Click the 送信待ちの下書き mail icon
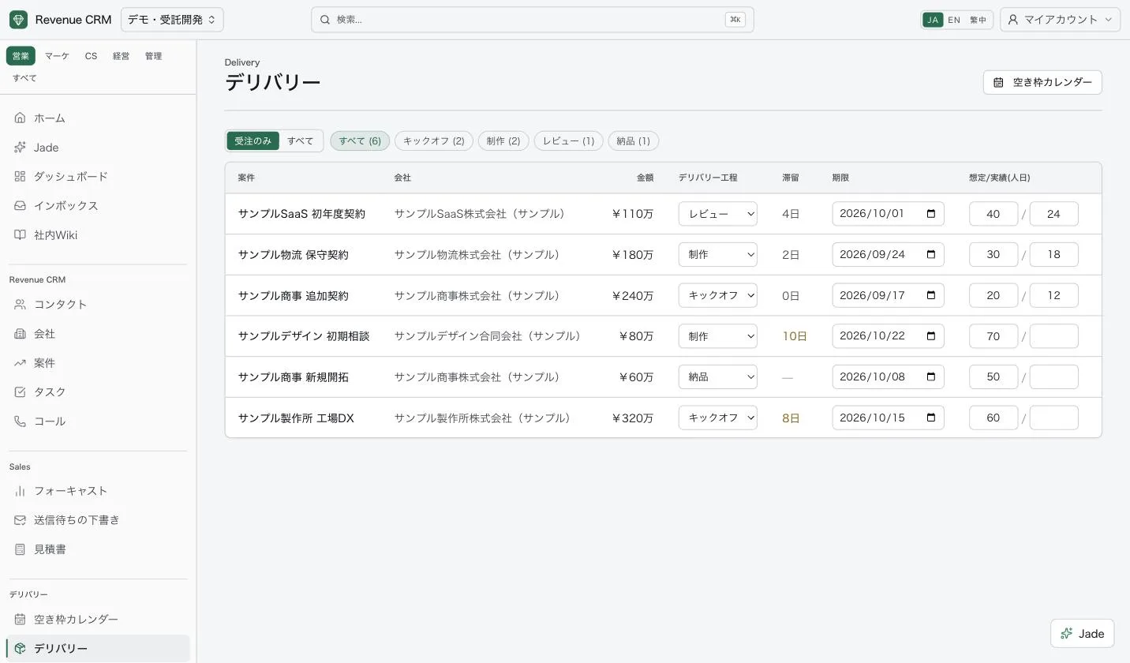Viewport: 1130px width, 663px height. click(x=21, y=520)
